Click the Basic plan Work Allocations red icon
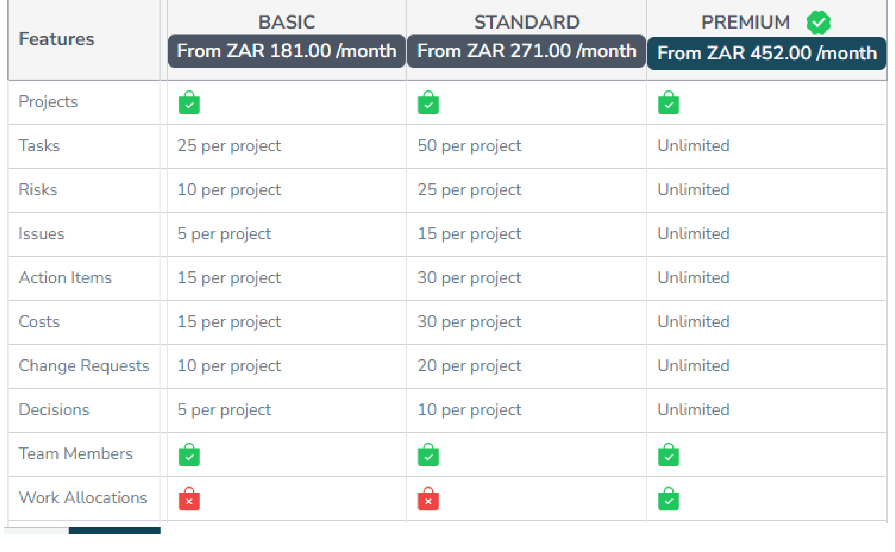The height and width of the screenshot is (552, 895). (189, 499)
